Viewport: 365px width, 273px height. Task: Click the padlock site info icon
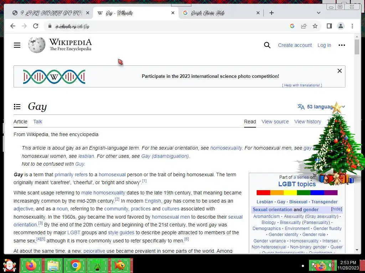coord(50,26)
